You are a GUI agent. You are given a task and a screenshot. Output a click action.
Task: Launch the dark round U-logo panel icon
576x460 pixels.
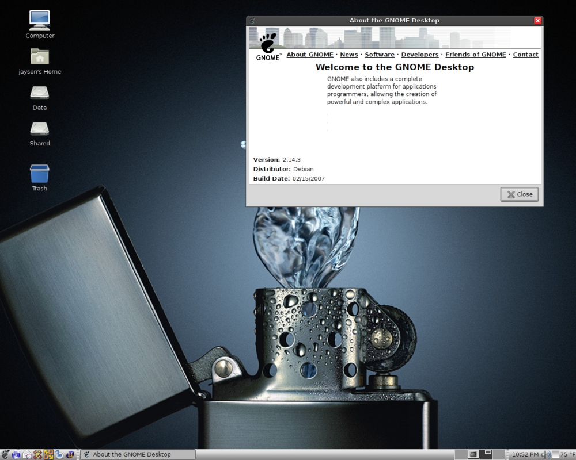click(x=70, y=455)
